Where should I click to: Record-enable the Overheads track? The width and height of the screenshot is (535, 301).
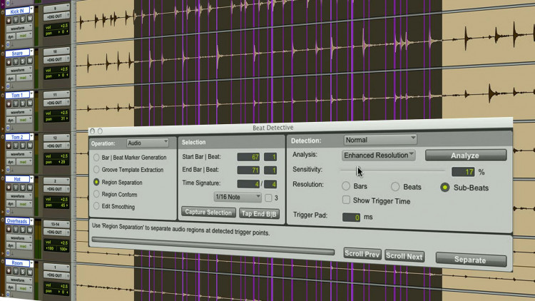tap(9, 230)
